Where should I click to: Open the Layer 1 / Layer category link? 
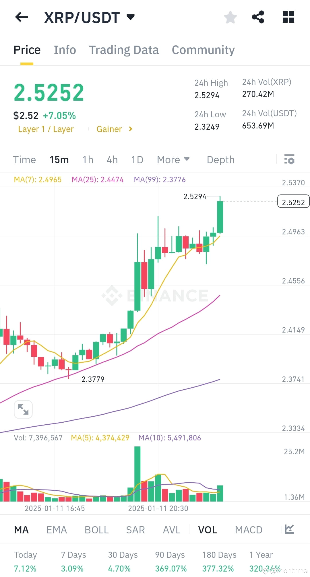46,129
